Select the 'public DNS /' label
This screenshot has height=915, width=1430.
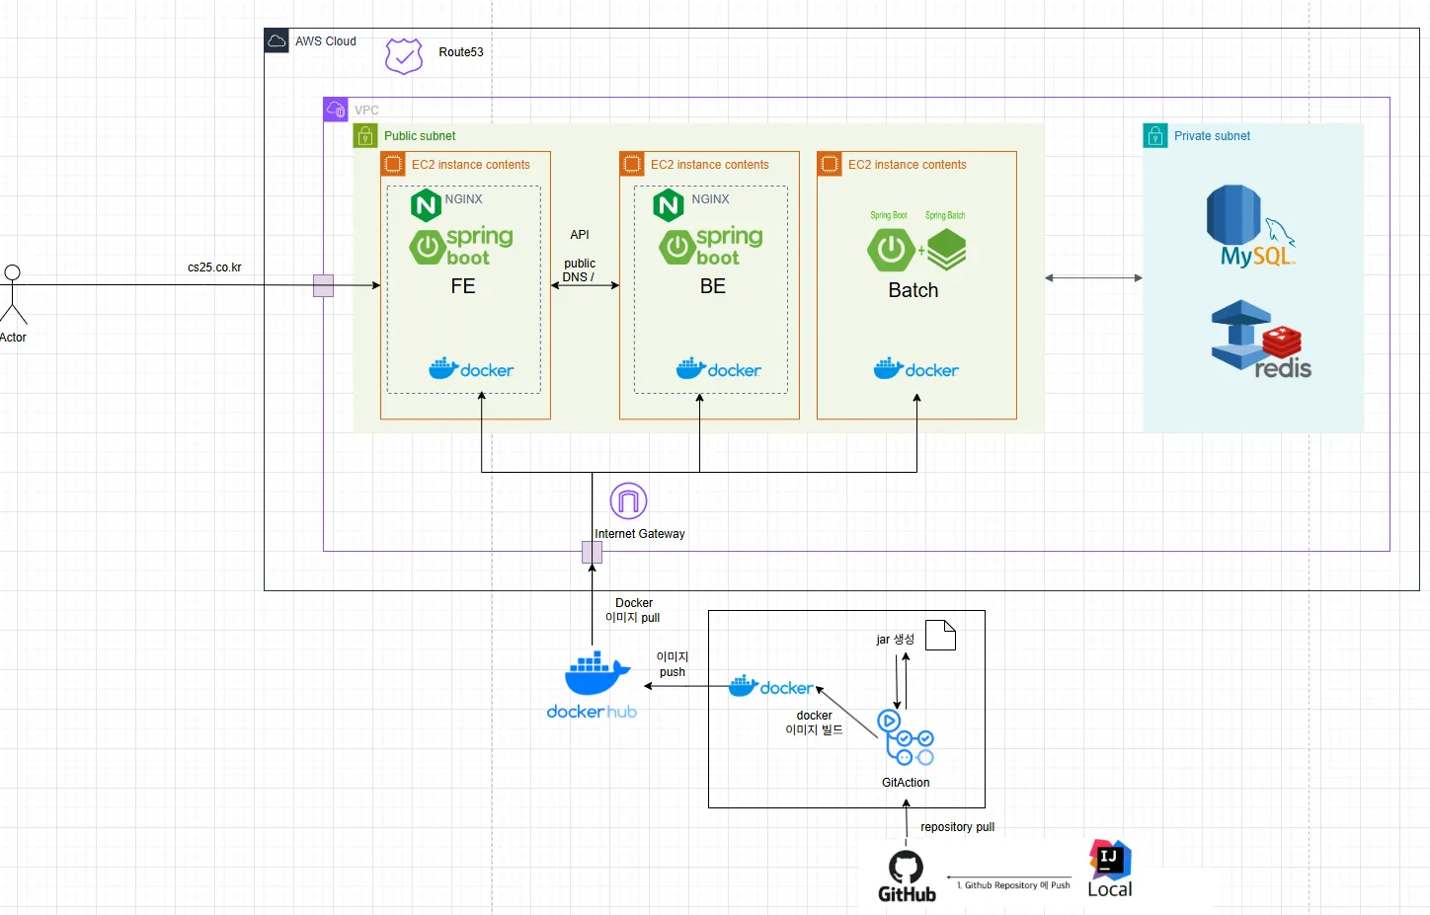(580, 270)
